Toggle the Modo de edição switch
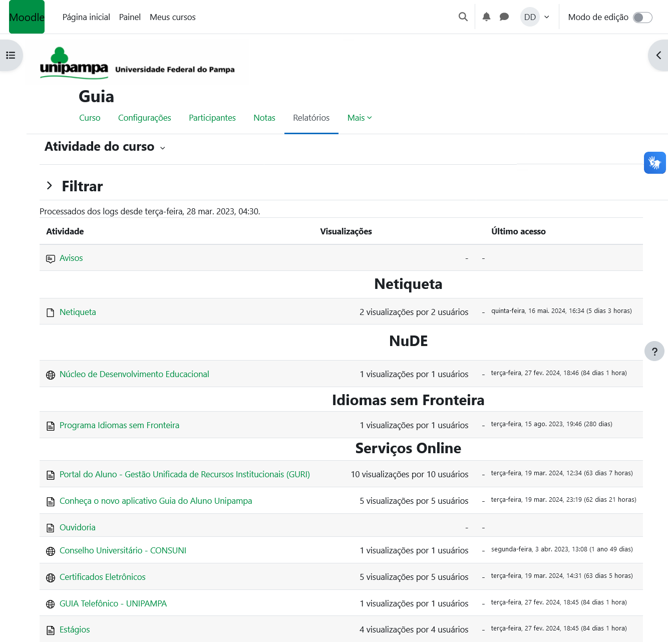The height and width of the screenshot is (642, 668). [642, 18]
